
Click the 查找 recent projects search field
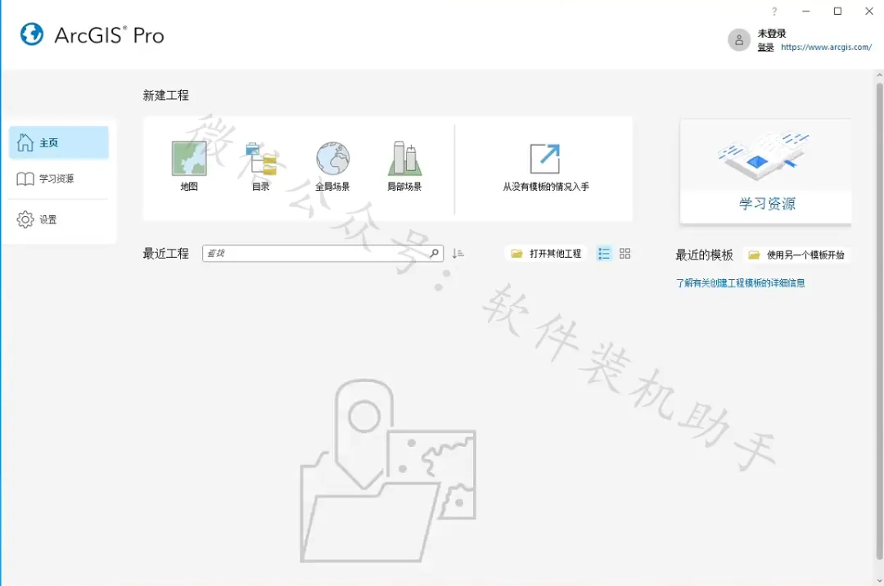[x=322, y=254]
